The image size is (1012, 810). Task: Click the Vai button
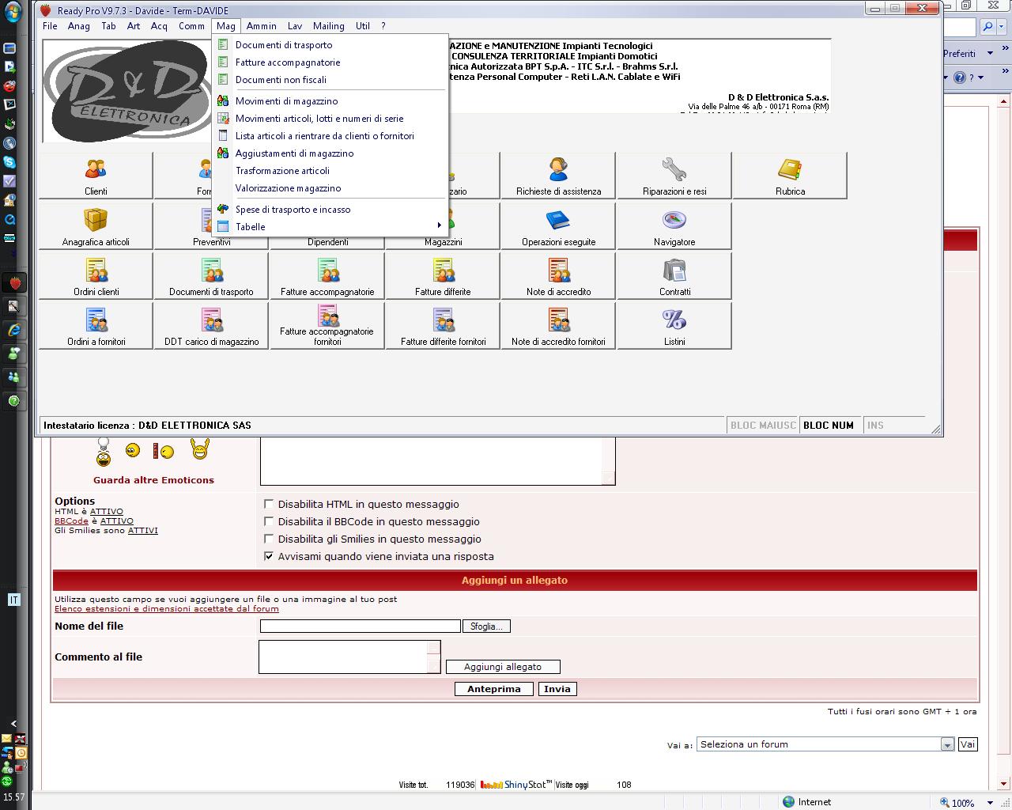(968, 744)
